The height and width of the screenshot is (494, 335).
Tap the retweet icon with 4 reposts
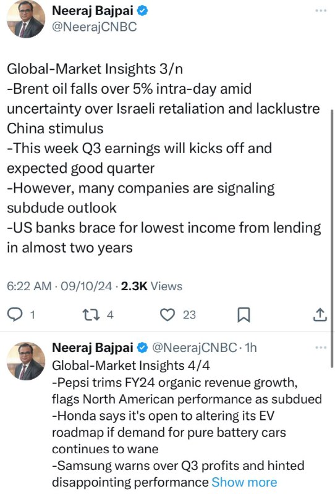point(91,314)
